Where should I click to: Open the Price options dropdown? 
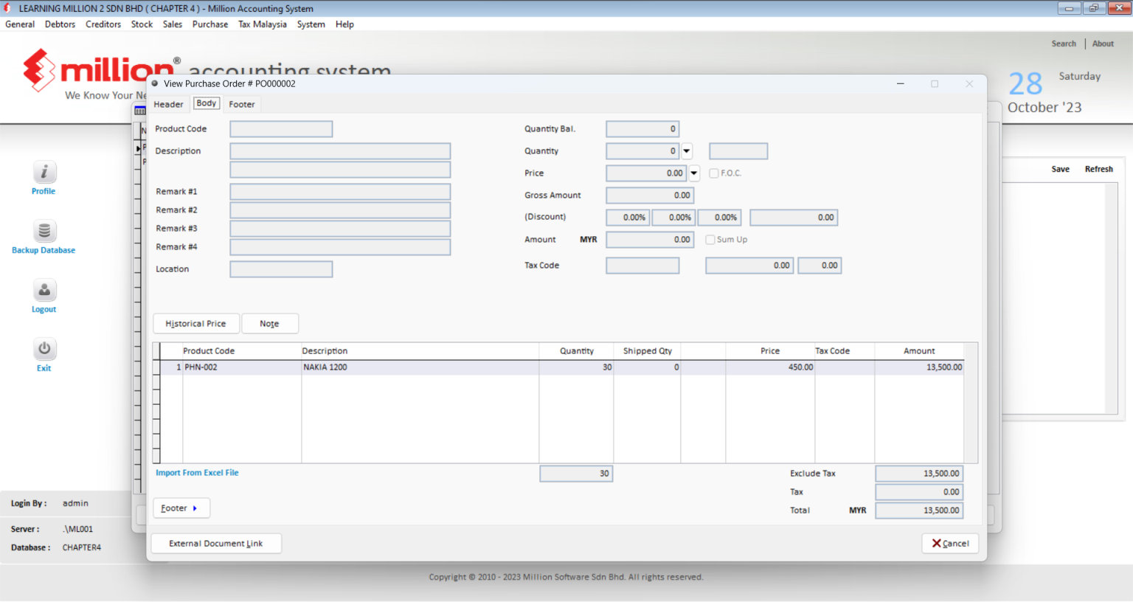(x=693, y=173)
